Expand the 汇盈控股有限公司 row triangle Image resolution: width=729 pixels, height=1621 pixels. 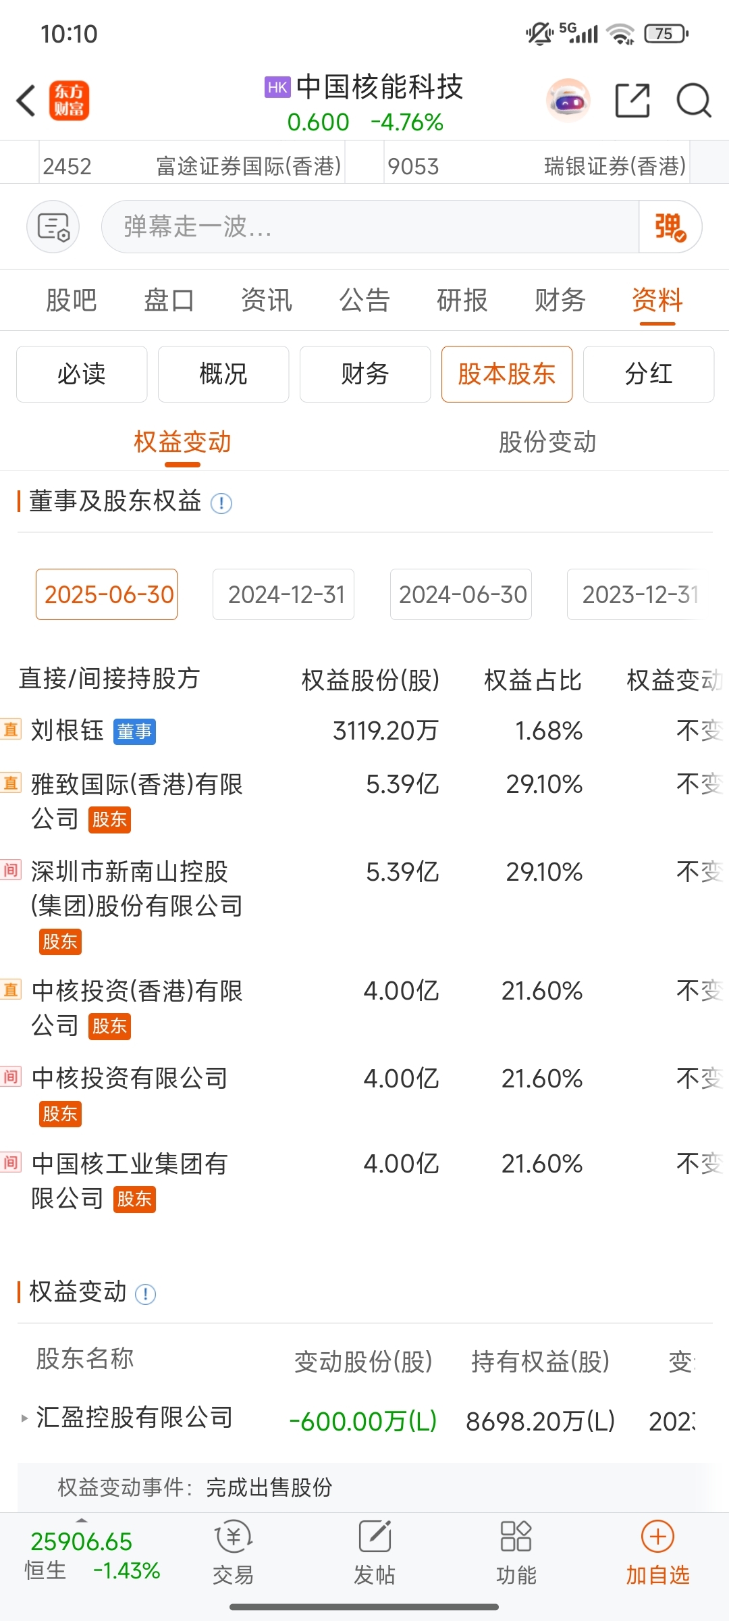pyautogui.click(x=25, y=1418)
